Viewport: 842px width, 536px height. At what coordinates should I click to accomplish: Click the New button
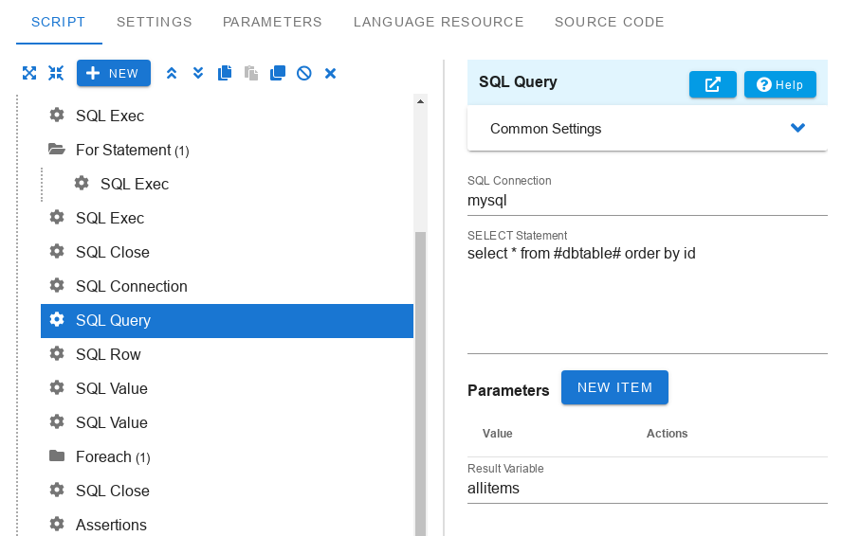coord(113,73)
